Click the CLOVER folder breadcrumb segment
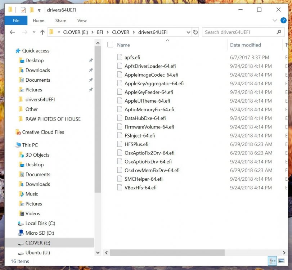 (121, 32)
